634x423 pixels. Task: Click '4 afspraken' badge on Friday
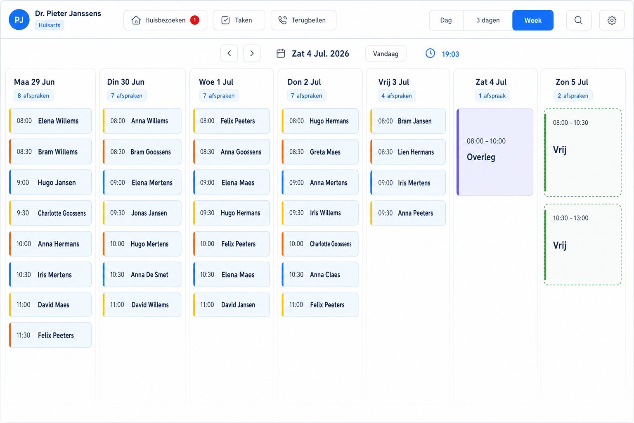(396, 96)
